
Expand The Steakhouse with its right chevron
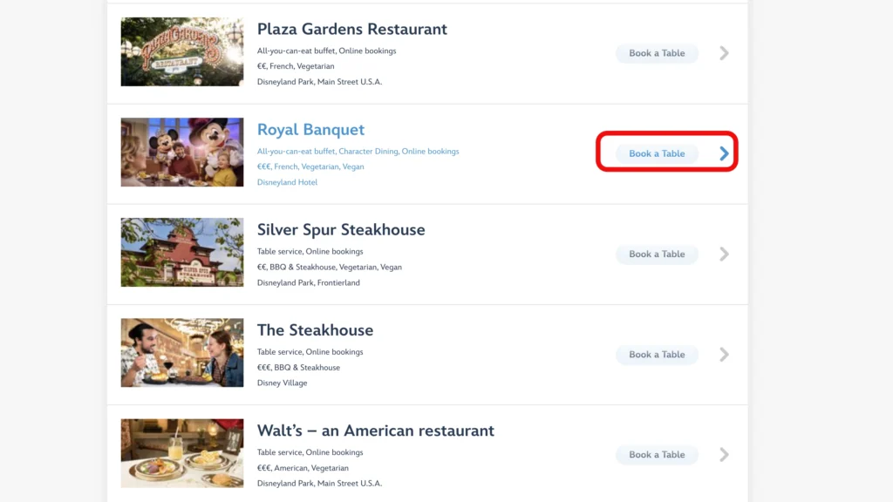click(724, 355)
